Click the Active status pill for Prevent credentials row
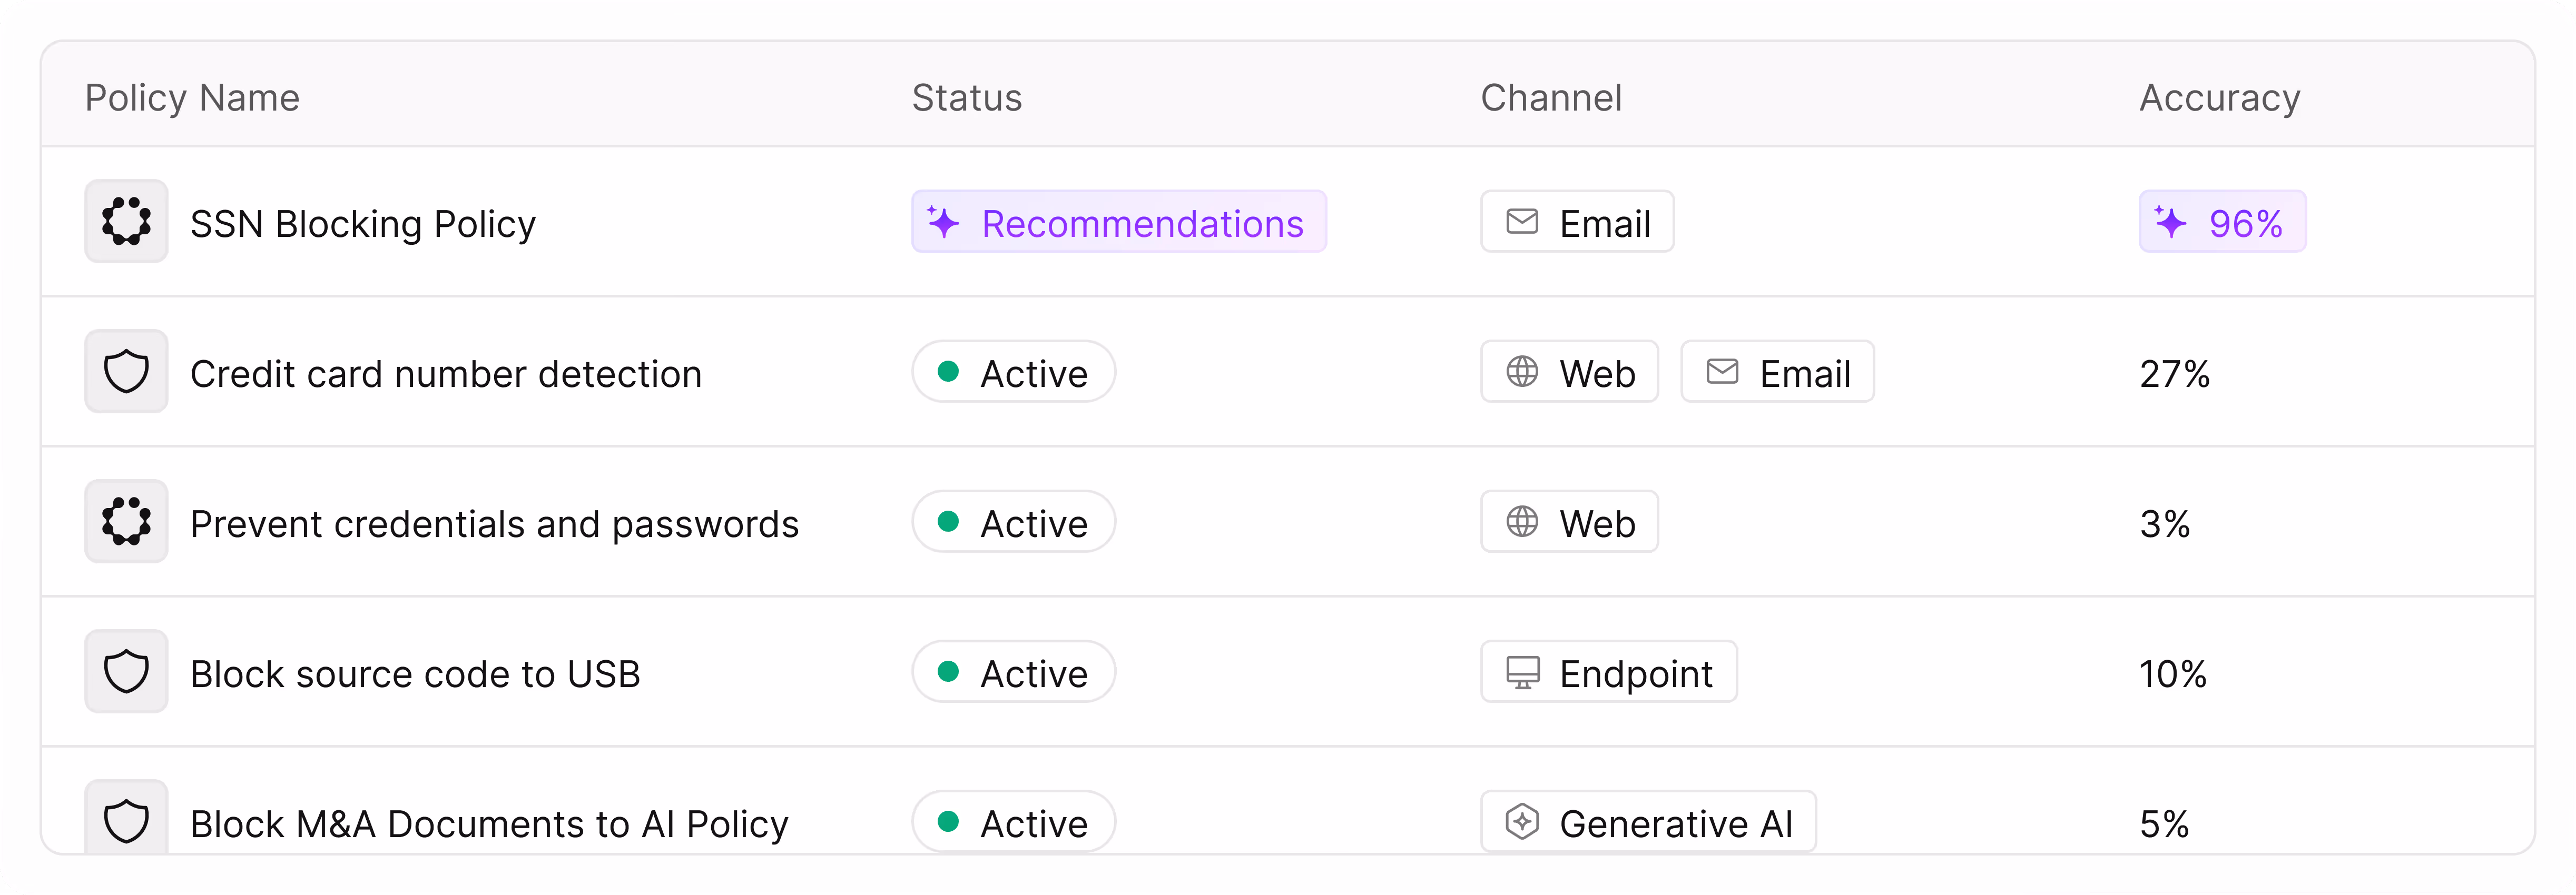2576x895 pixels. [1012, 521]
